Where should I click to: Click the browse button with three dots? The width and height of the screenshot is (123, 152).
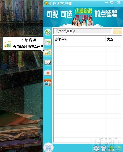[x=117, y=31]
